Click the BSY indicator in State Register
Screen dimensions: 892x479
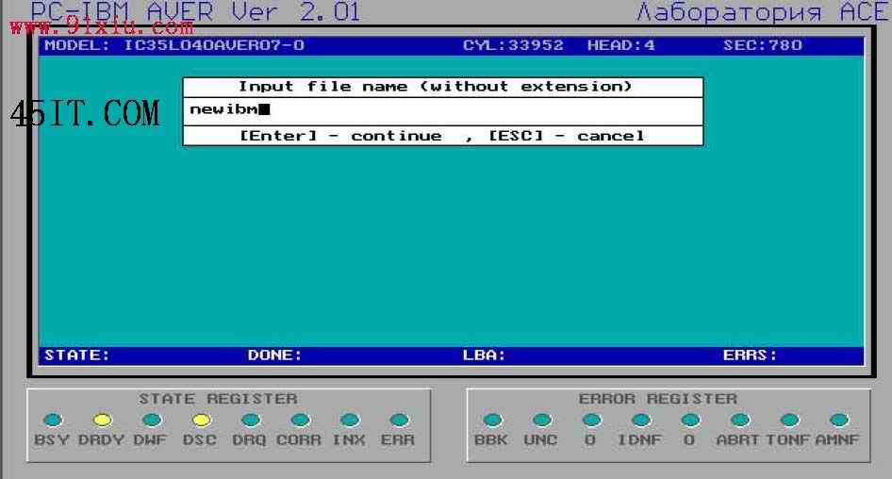(x=53, y=420)
